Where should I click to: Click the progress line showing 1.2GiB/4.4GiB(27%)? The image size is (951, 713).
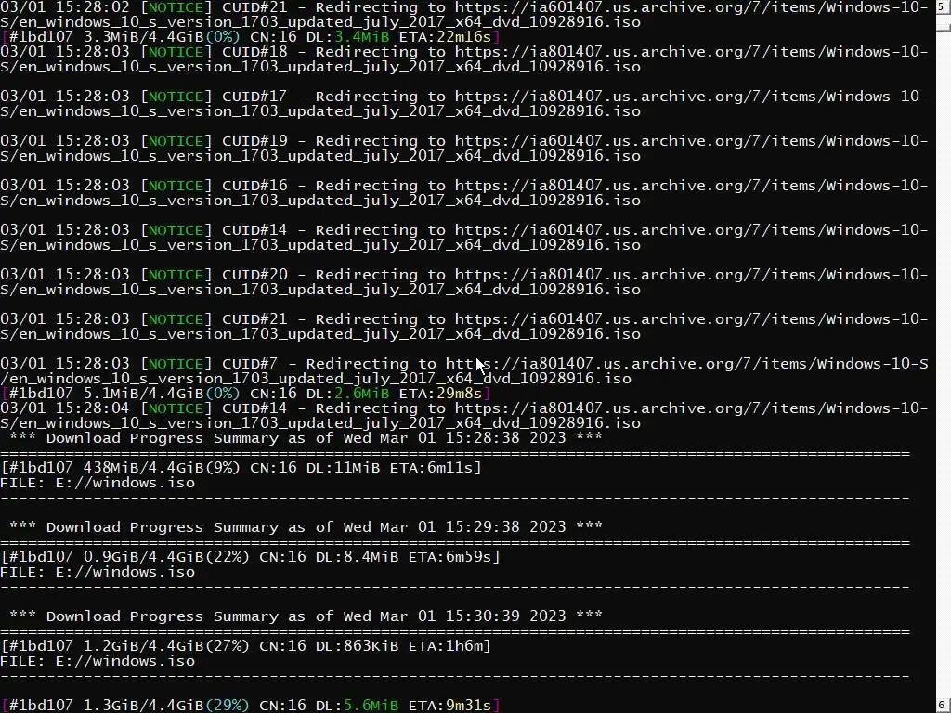coord(245,646)
